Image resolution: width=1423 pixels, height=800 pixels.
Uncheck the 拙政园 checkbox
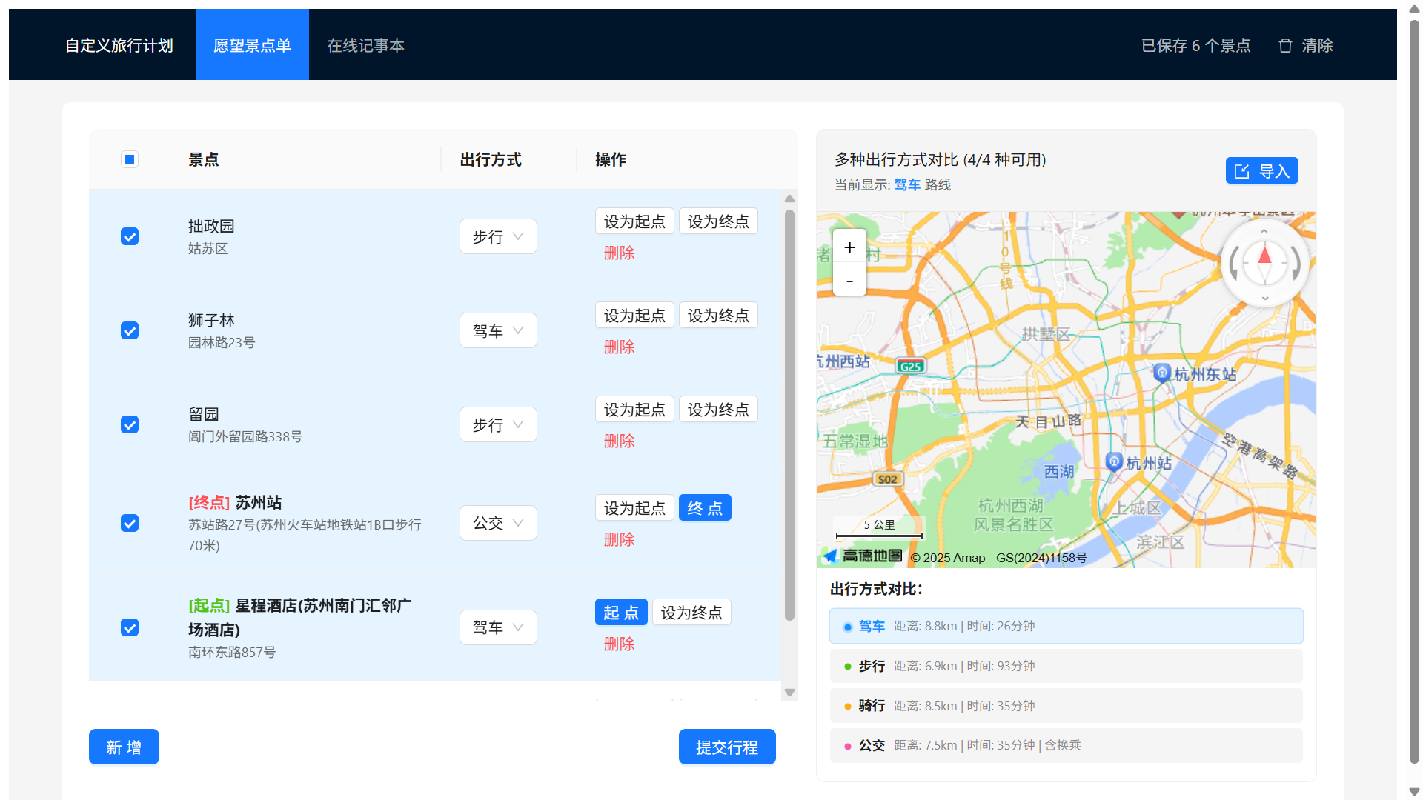(x=130, y=236)
